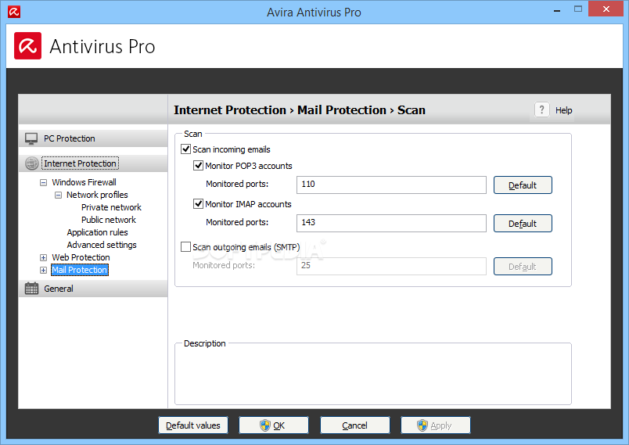629x445 pixels.
Task: Select Web Protection tree item
Action: pyautogui.click(x=81, y=257)
